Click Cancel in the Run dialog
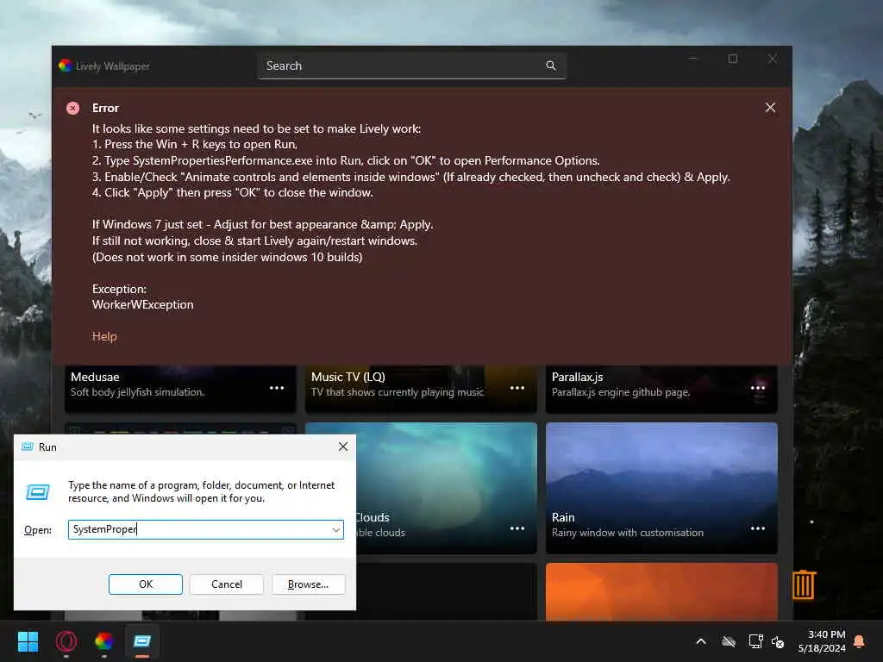 coord(227,584)
